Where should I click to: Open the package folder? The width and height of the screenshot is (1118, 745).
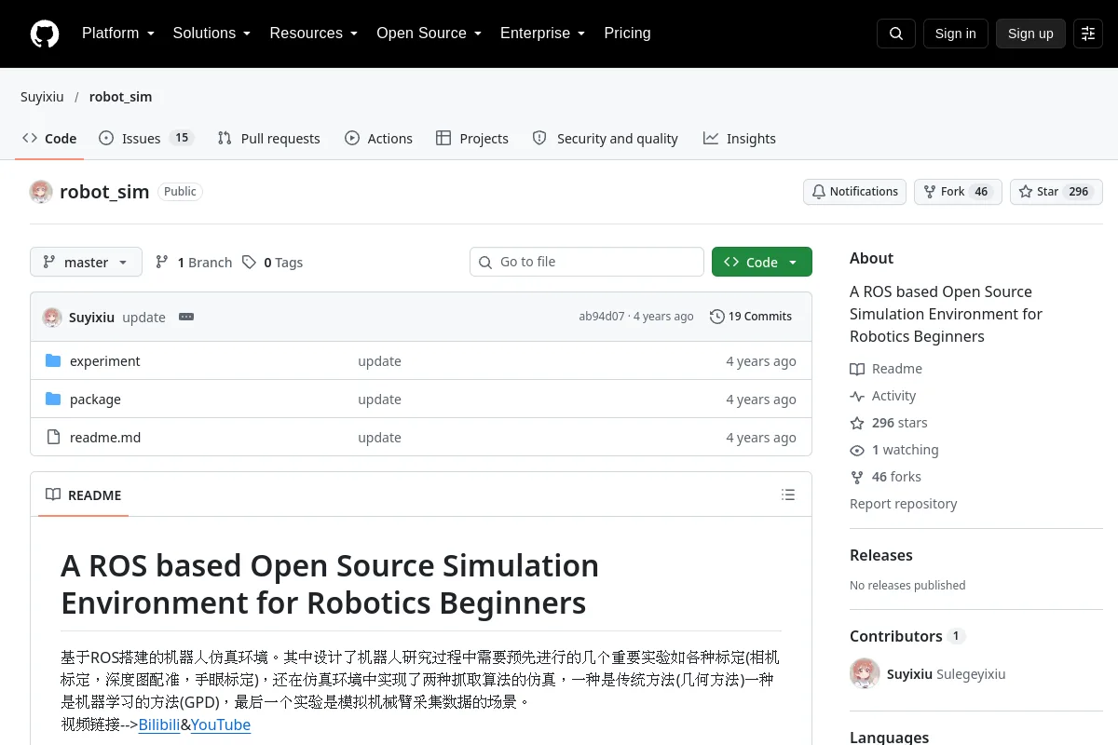(95, 400)
